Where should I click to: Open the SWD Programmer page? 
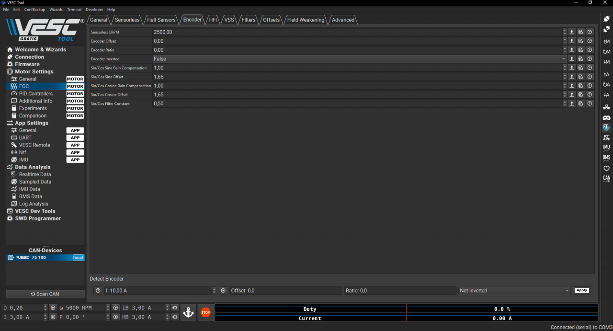click(38, 218)
